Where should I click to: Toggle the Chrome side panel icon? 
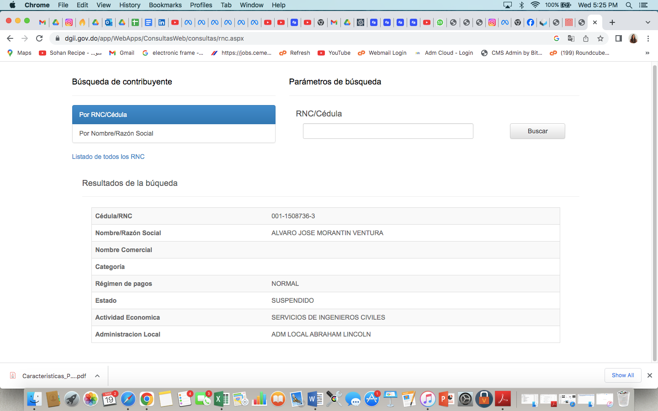coord(618,38)
